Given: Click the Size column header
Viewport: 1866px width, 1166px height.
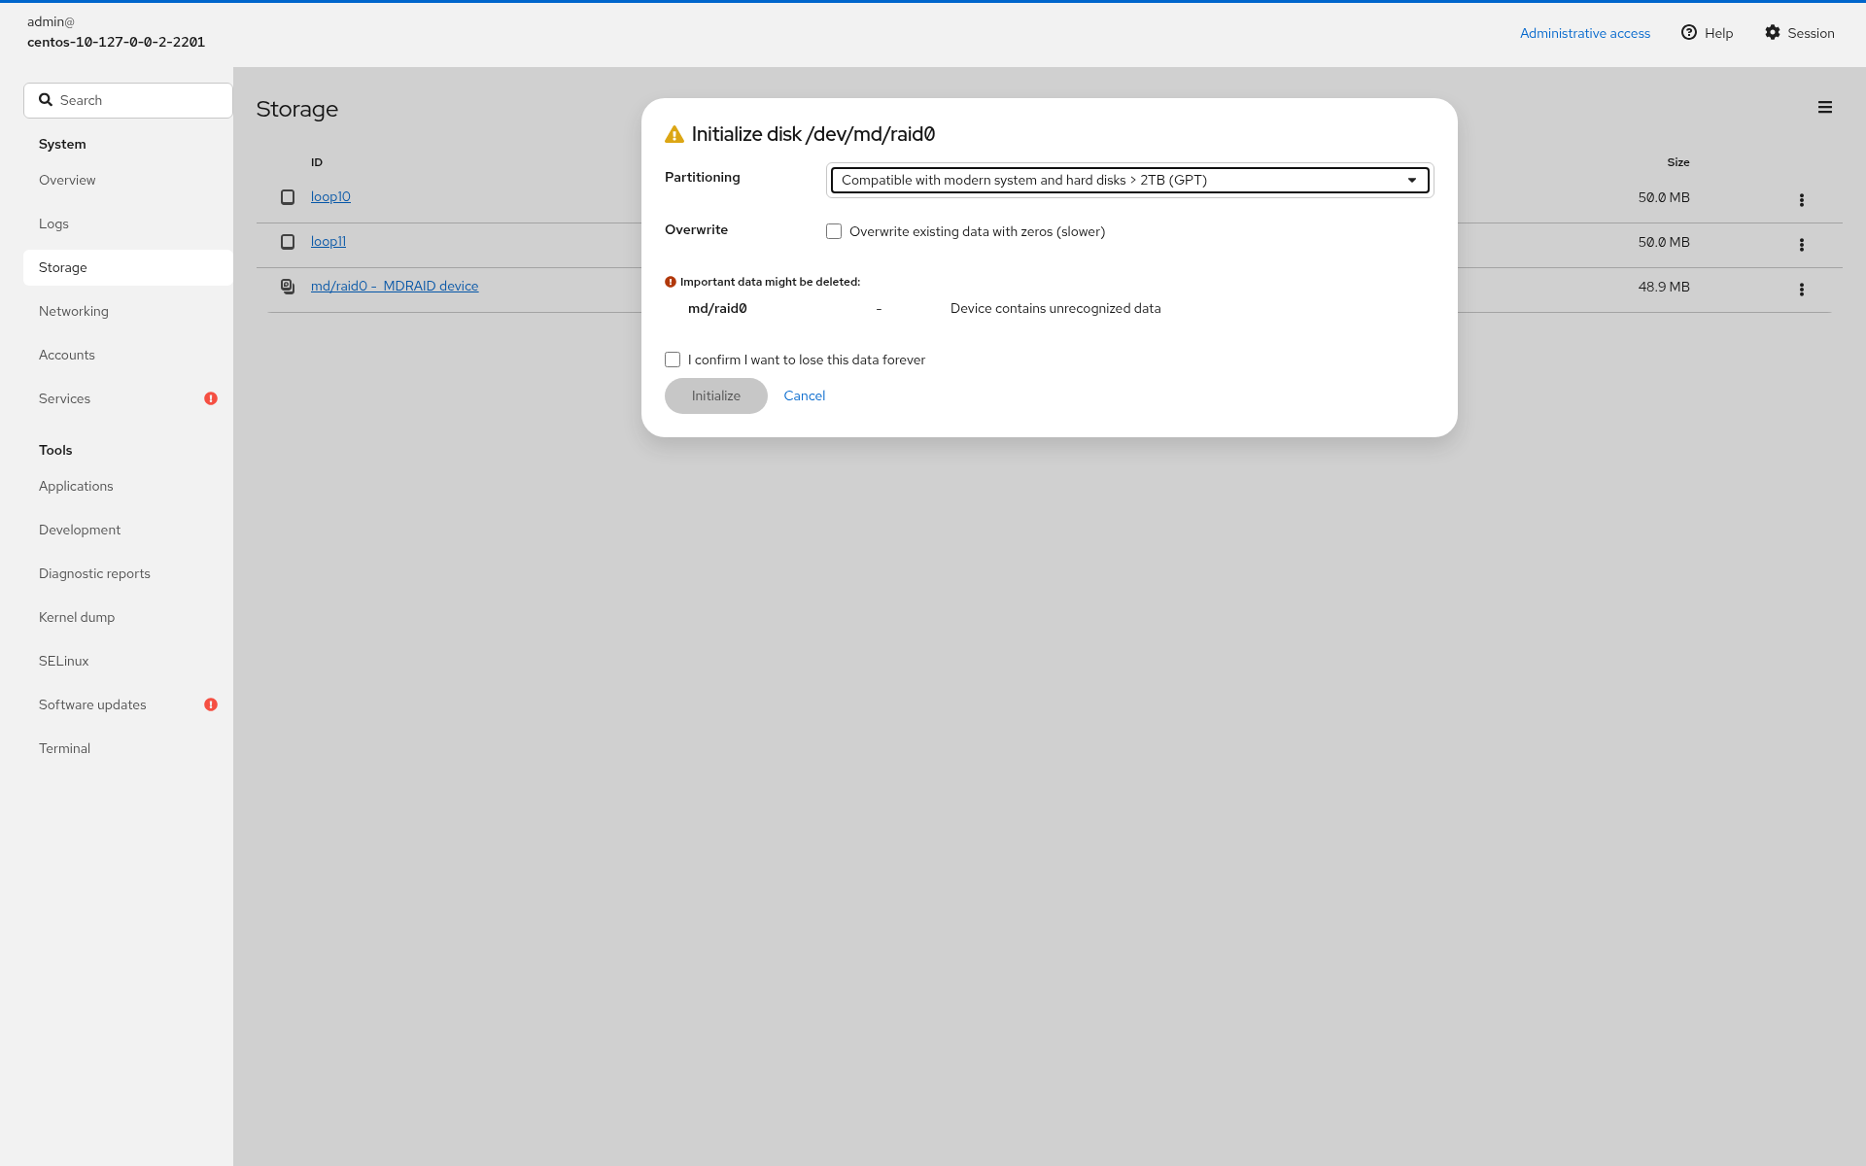Looking at the screenshot, I should click(1678, 162).
